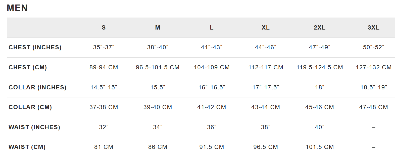395x158 pixels.
Task: Click the CHEST (INCHES) row label
Action: [x=35, y=47]
